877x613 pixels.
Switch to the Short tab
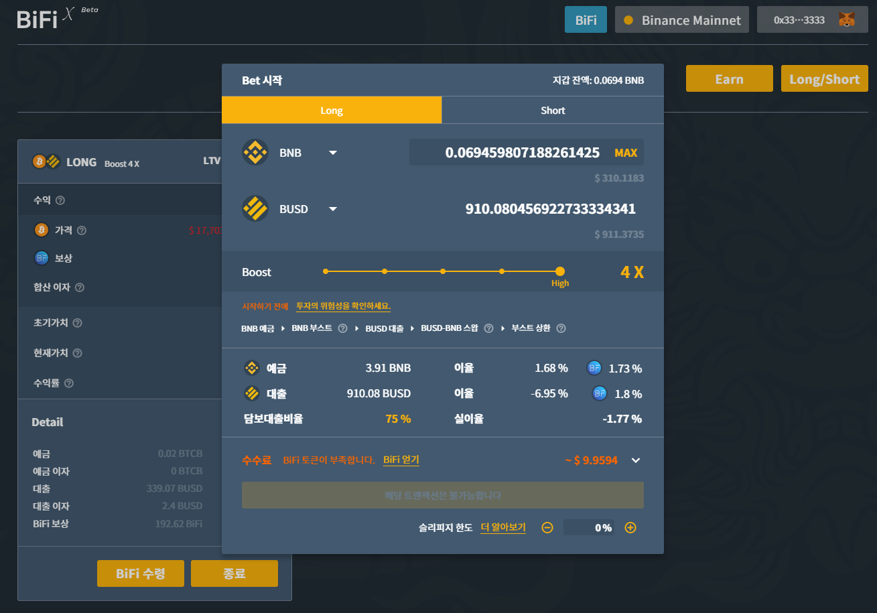pyautogui.click(x=553, y=110)
